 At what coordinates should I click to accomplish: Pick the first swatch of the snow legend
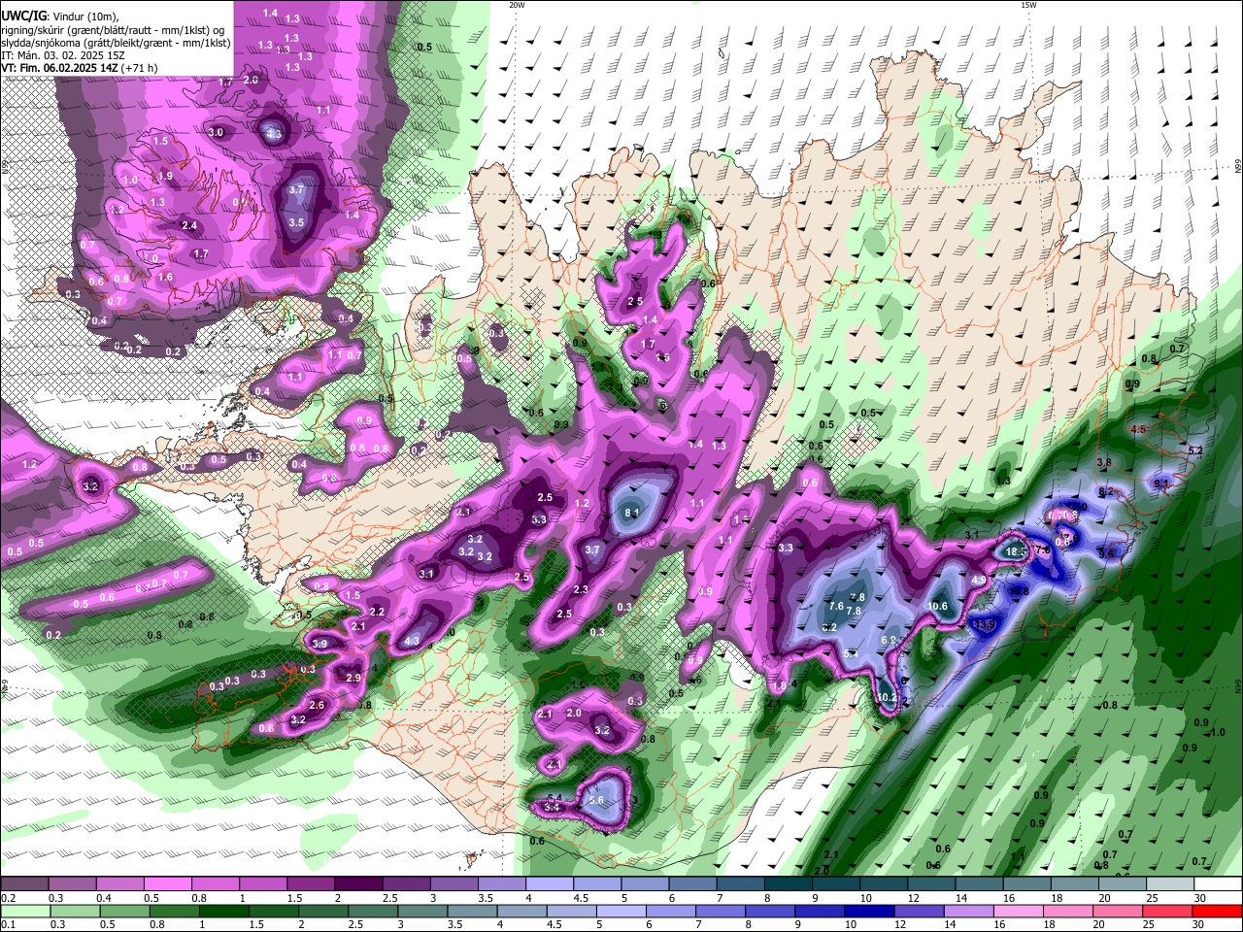tap(24, 884)
